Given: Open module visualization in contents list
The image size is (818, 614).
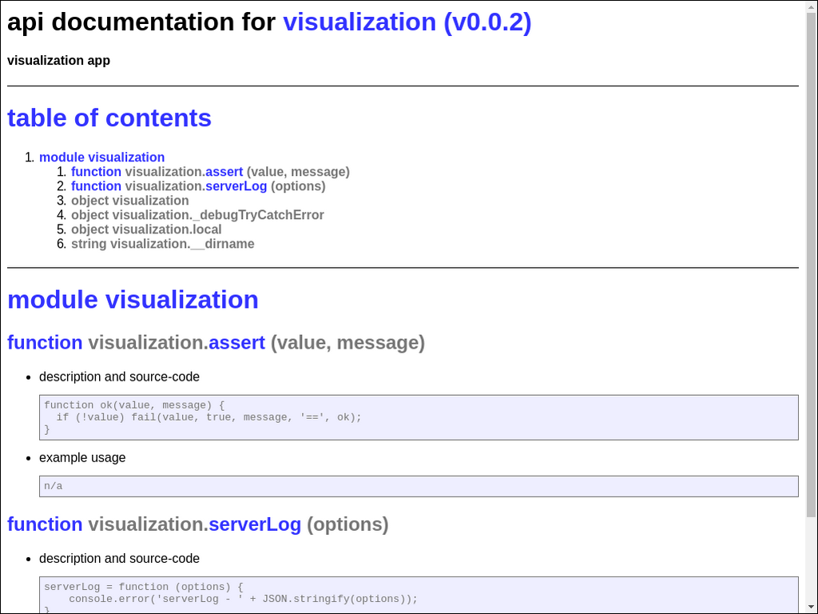Looking at the screenshot, I should (x=101, y=157).
